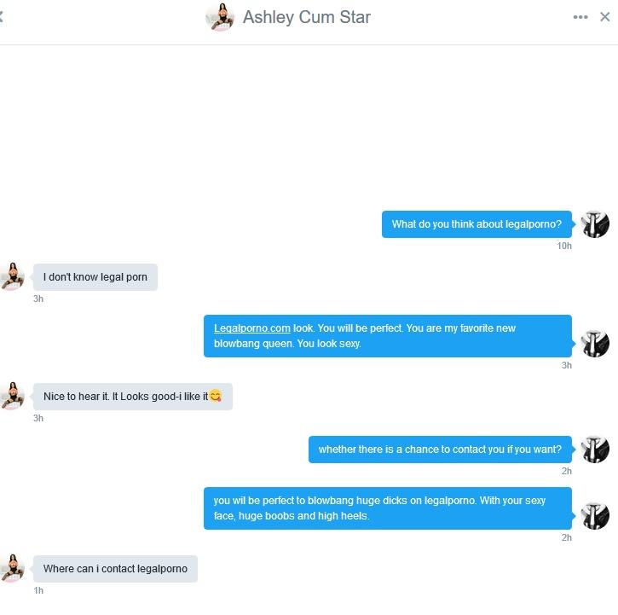Open the three-dot more options menu
The width and height of the screenshot is (618, 615).
tap(580, 17)
